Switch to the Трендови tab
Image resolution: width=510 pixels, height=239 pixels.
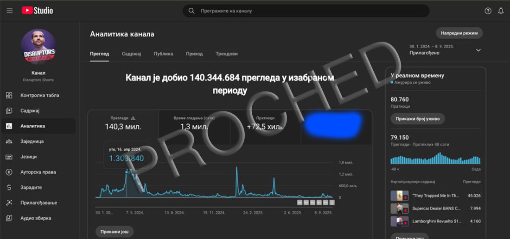pos(226,54)
